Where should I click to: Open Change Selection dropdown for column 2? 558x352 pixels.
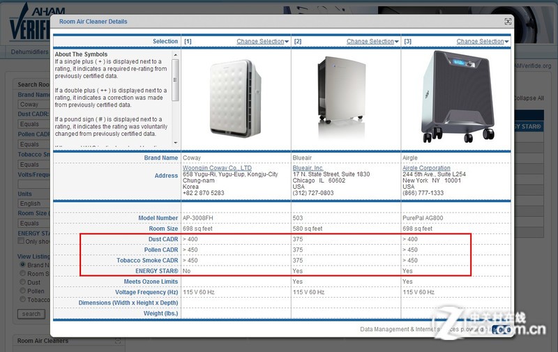click(372, 42)
